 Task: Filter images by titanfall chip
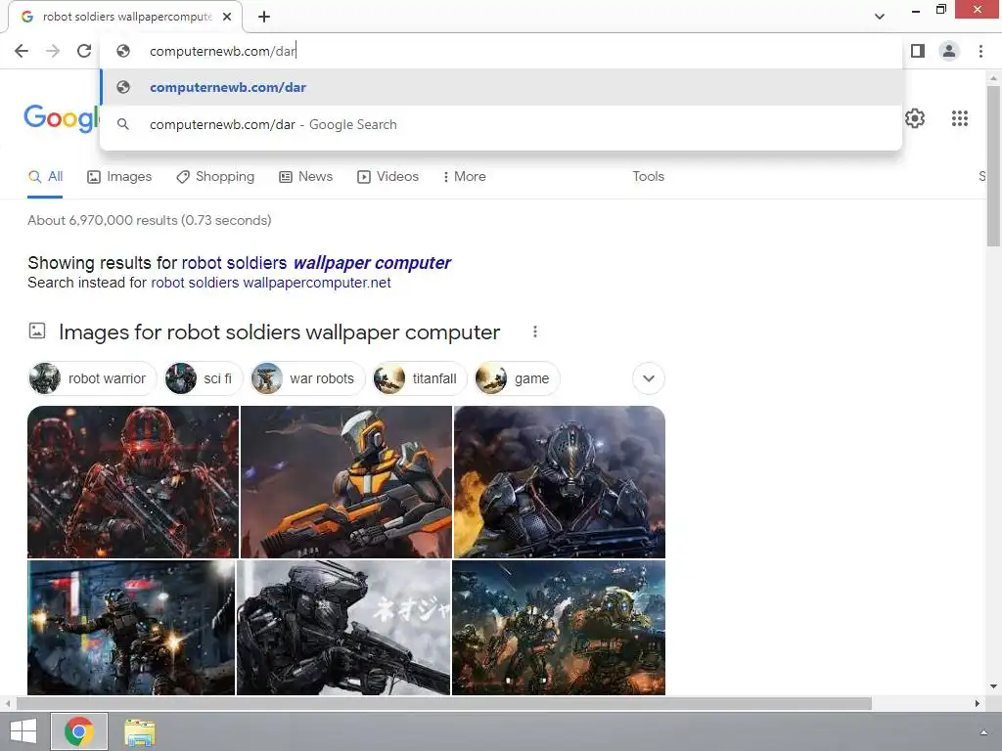pos(420,378)
